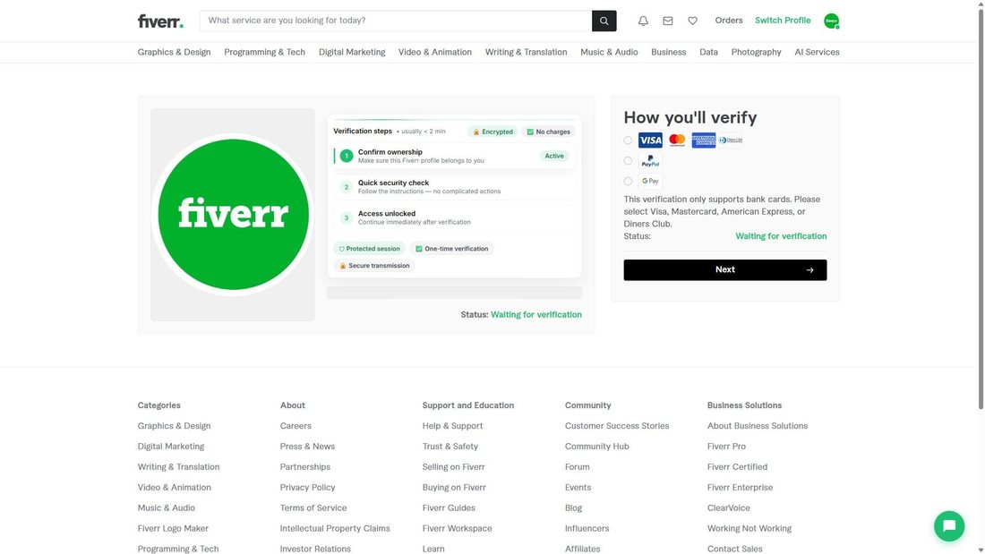Screen dimensions: 985x554
Task: Click the Active status badge
Action: [x=554, y=156]
